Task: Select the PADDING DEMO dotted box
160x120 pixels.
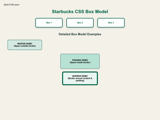Action: (x=80, y=61)
